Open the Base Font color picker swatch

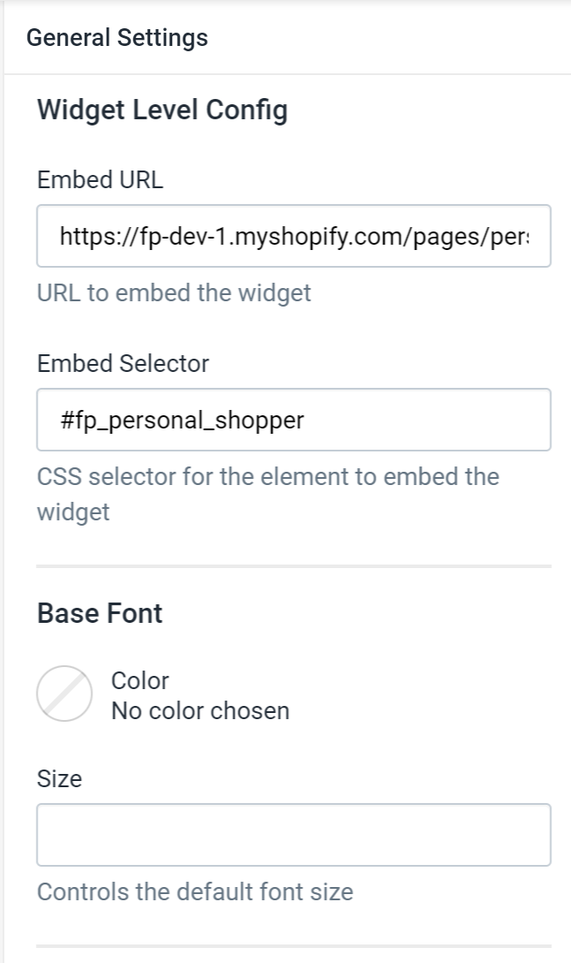(x=64, y=694)
